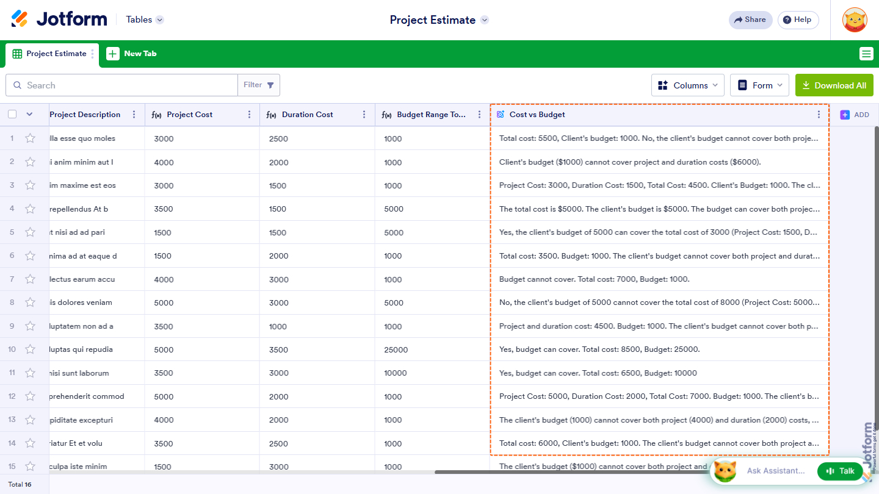The image size is (879, 494).
Task: Star row 4
Action: pyautogui.click(x=30, y=209)
